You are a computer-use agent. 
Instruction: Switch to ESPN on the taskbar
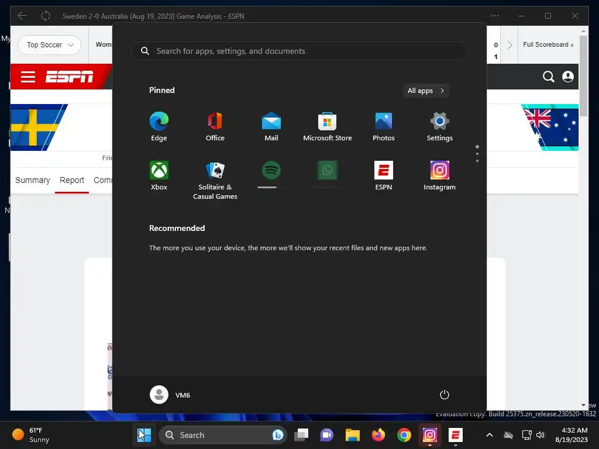(455, 435)
